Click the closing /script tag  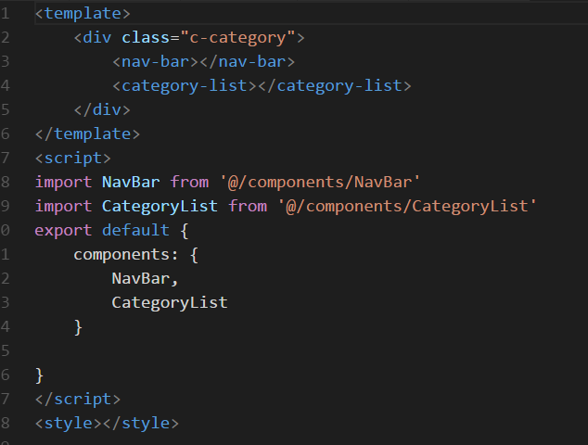point(78,399)
